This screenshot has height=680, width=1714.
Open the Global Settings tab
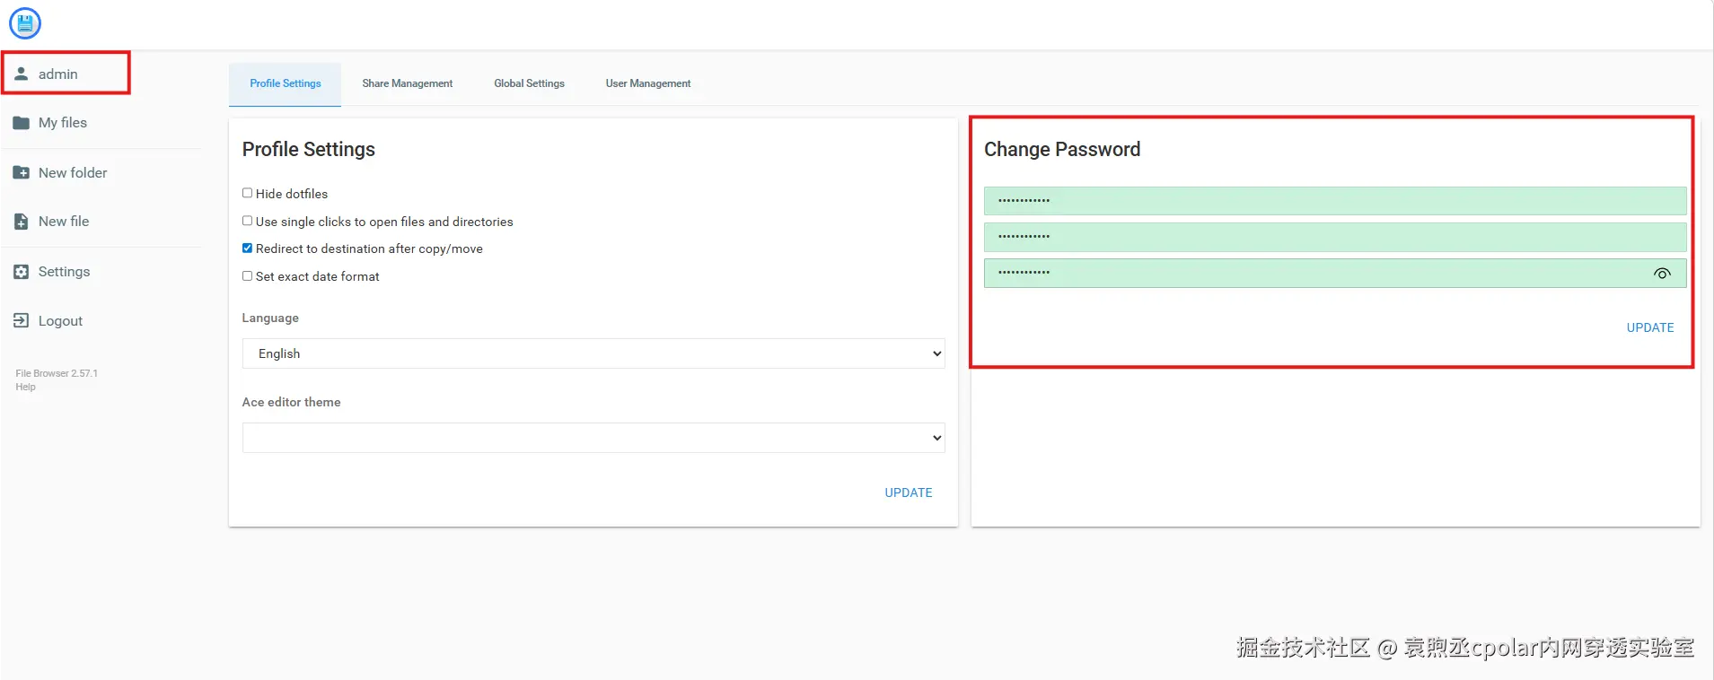[529, 83]
